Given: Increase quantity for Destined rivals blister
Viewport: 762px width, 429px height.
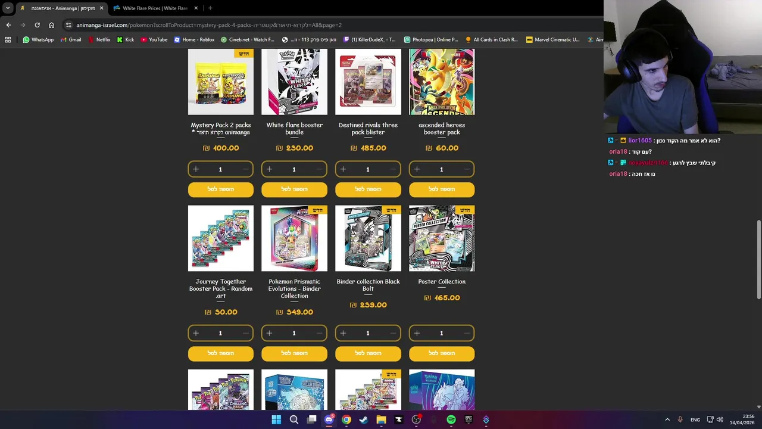Looking at the screenshot, I should click(x=343, y=169).
